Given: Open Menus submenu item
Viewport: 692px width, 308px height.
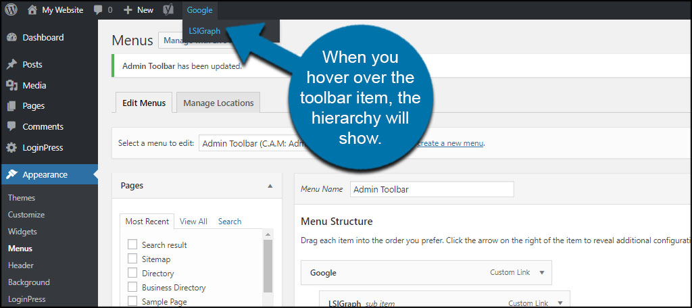Looking at the screenshot, I should tap(20, 249).
